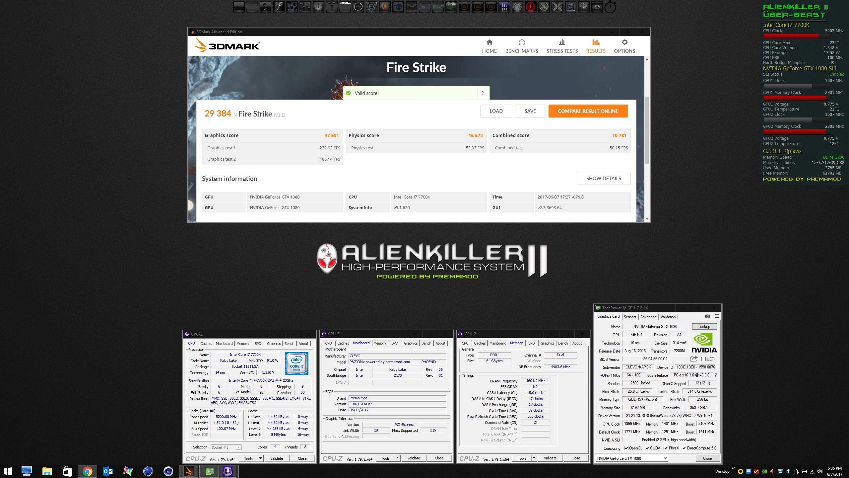Click the GPU-Z screenshot camera icon
The height and width of the screenshot is (478, 849).
[707, 316]
